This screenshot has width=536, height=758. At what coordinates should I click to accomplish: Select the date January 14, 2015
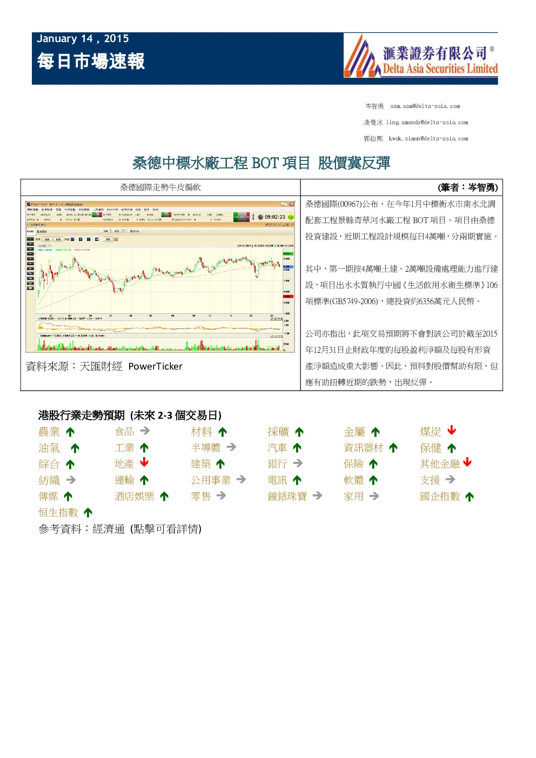[83, 38]
